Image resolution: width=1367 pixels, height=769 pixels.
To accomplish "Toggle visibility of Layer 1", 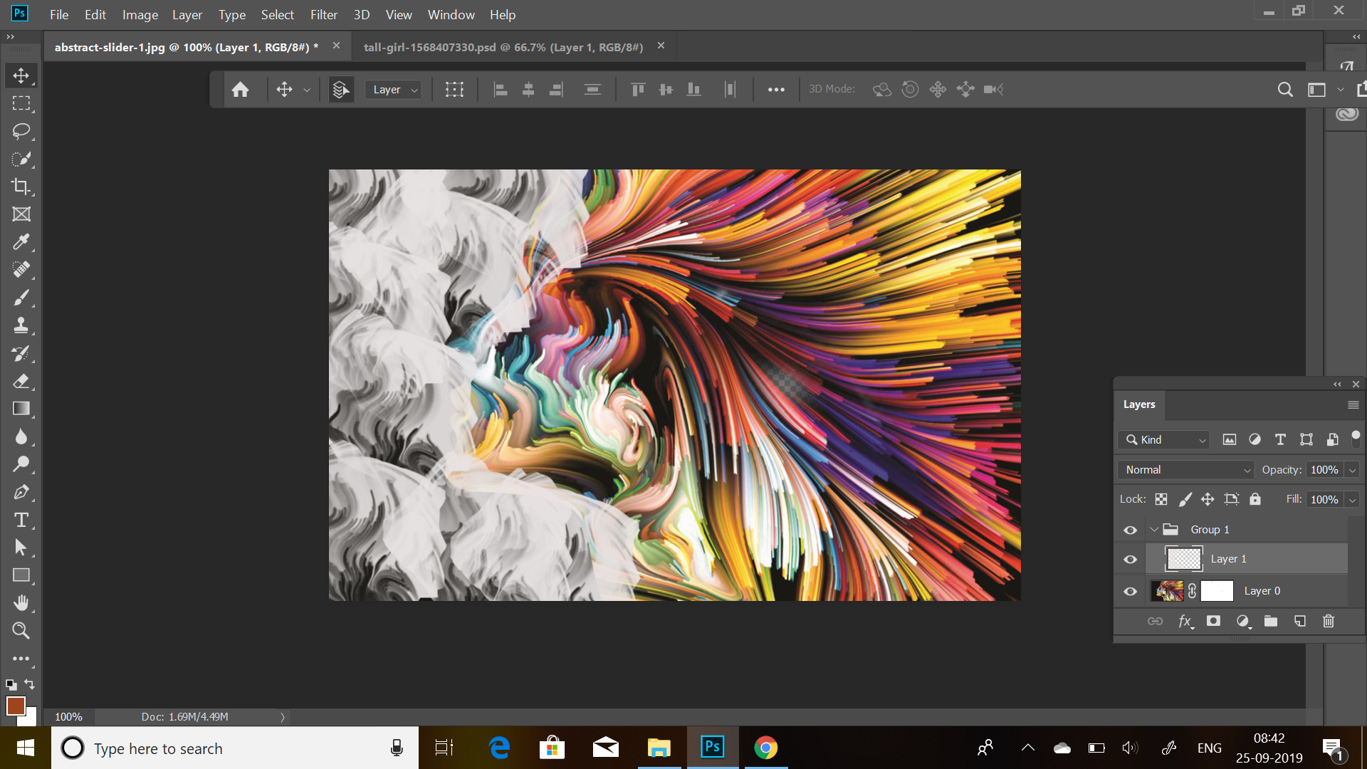I will tap(1130, 560).
